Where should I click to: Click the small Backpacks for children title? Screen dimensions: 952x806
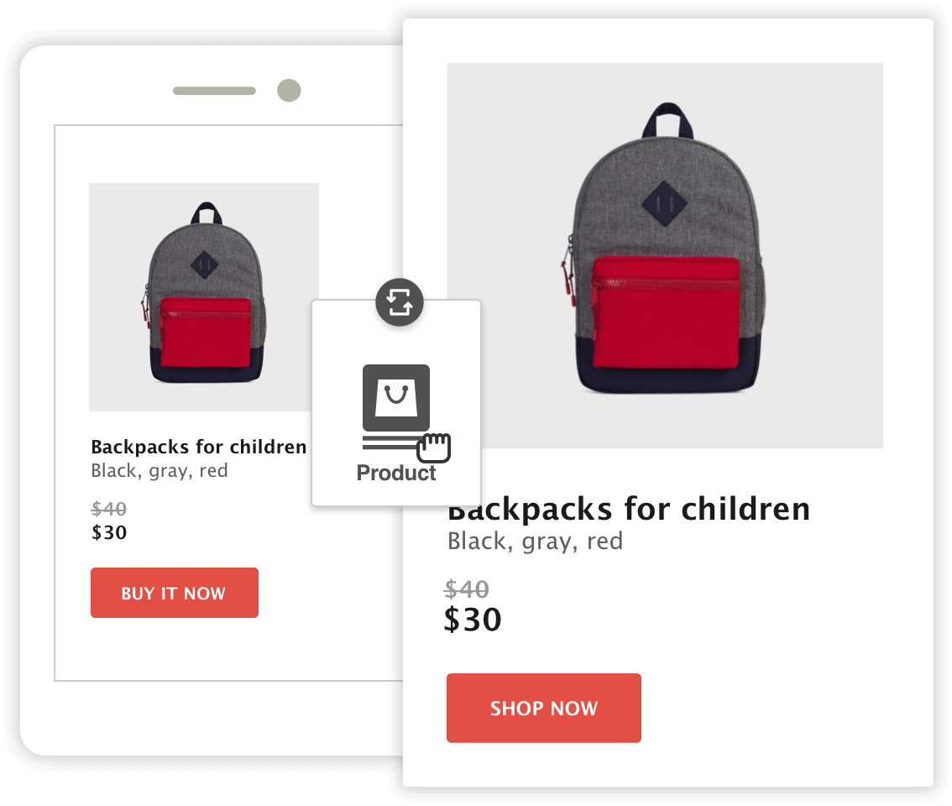click(198, 447)
